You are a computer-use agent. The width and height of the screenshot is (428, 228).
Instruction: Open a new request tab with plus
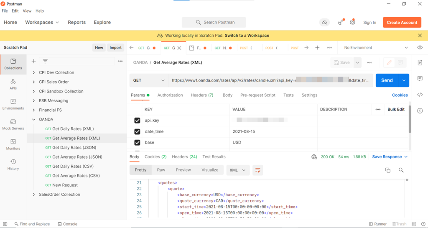pyautogui.click(x=317, y=48)
